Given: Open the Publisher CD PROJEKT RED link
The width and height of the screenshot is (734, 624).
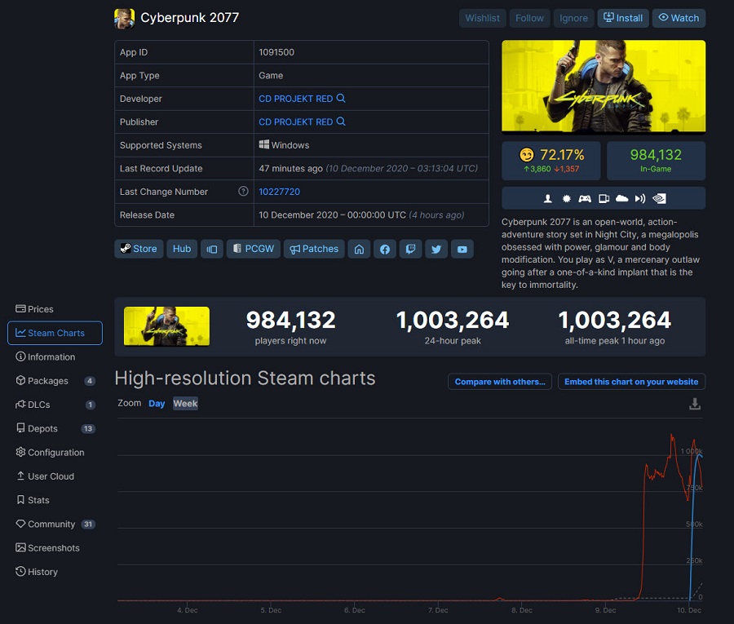Looking at the screenshot, I should pyautogui.click(x=296, y=122).
